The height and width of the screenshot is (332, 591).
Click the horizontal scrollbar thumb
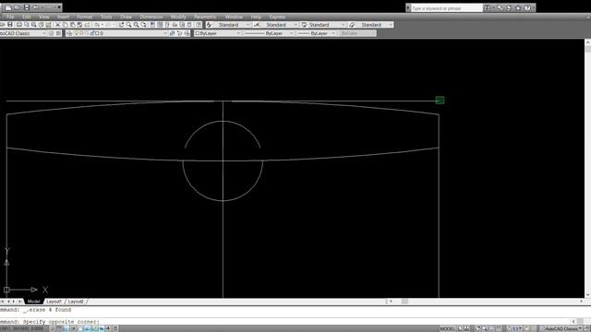tap(404, 302)
